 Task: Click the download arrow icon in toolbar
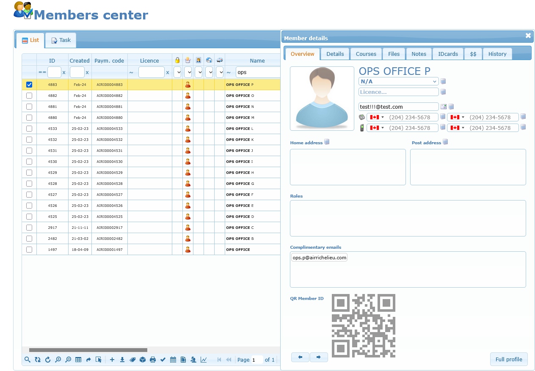click(122, 360)
